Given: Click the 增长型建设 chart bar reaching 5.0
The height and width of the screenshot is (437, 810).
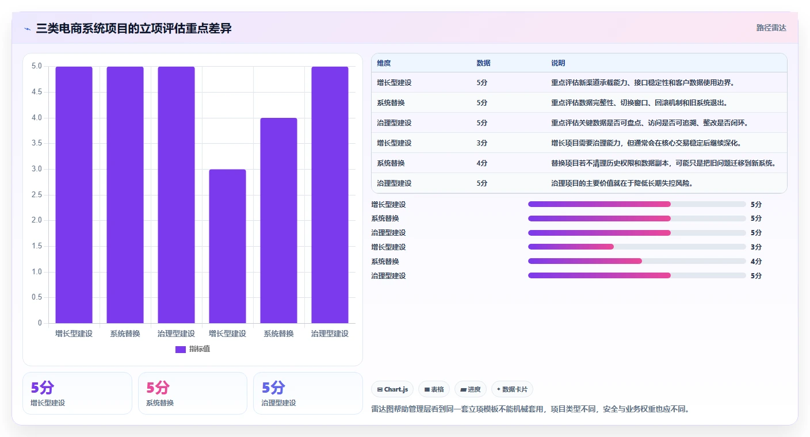Looking at the screenshot, I should (74, 195).
